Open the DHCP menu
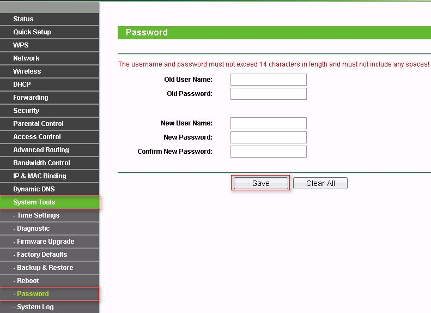 (50, 85)
